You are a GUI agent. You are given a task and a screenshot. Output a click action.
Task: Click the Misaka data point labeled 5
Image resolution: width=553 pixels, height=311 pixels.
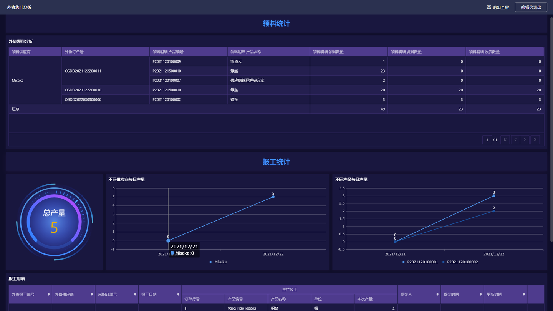[x=273, y=197]
